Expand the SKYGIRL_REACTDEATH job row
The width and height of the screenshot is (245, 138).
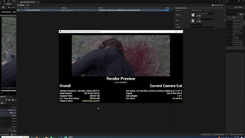(x=25, y=10)
